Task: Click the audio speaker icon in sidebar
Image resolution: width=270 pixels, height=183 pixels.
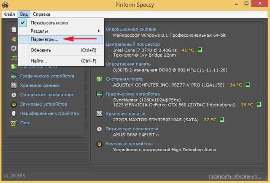Action: [x=14, y=104]
